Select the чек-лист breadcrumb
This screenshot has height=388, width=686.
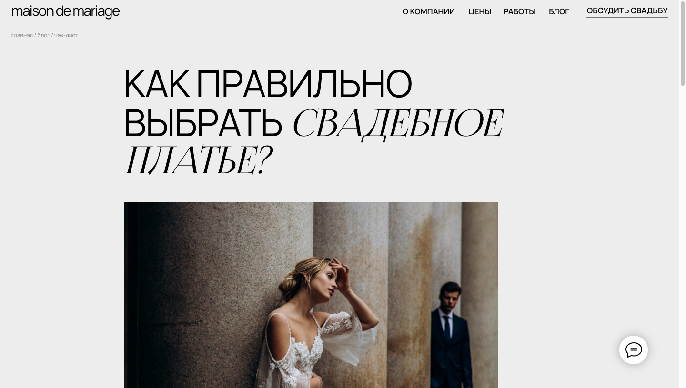pos(66,35)
